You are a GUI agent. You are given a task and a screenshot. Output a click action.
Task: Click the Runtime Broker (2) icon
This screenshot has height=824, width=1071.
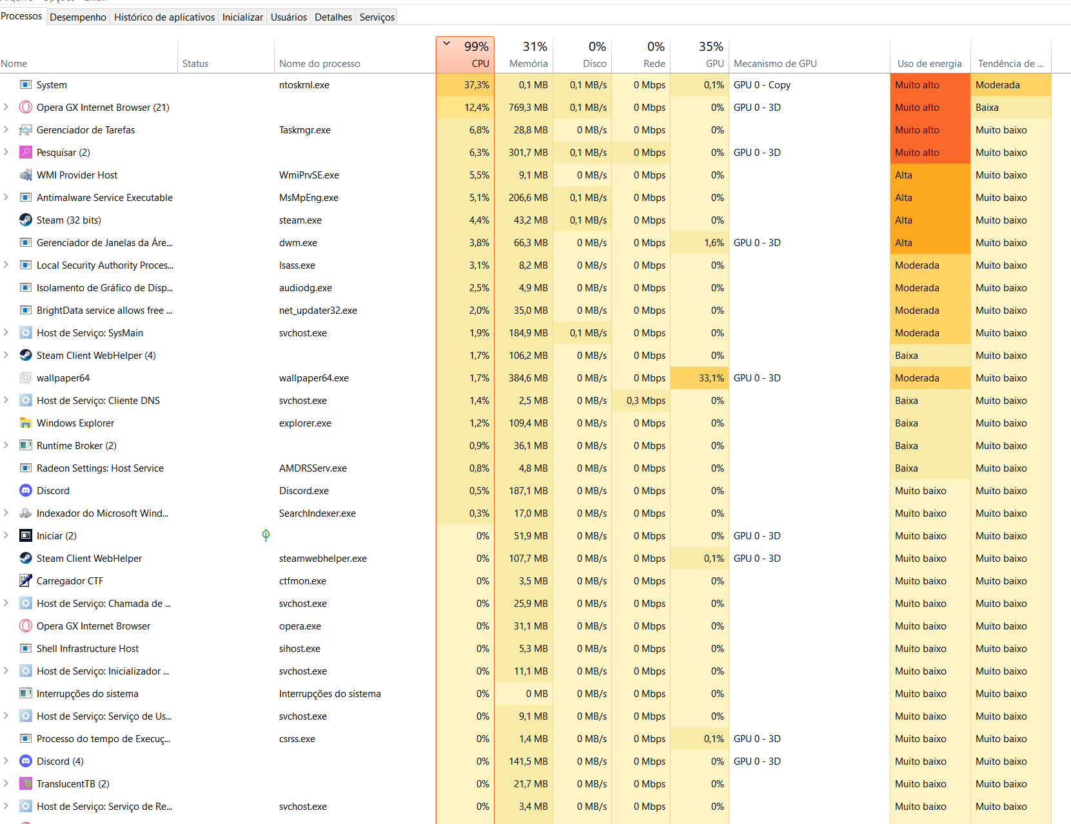point(26,446)
